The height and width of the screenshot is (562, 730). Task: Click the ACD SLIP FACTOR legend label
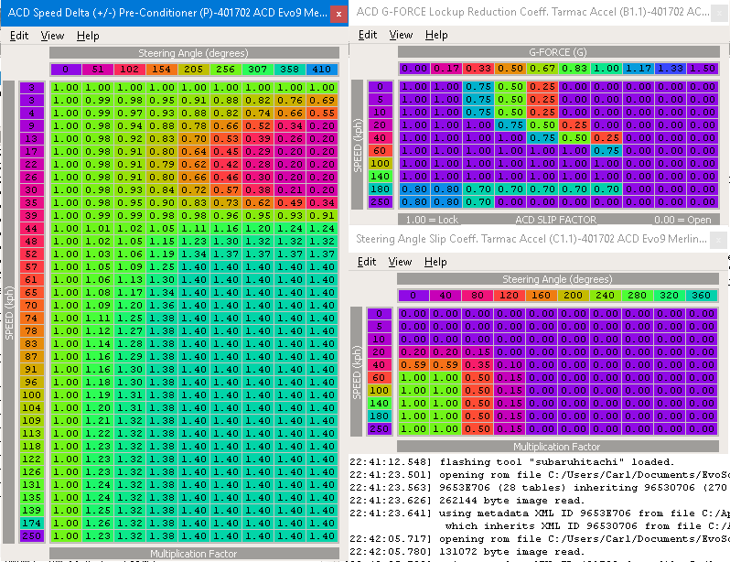point(555,221)
